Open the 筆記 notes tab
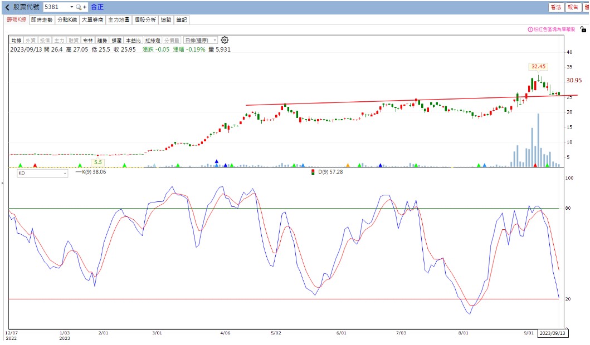Screen dimensions: 590x345 coord(182,20)
